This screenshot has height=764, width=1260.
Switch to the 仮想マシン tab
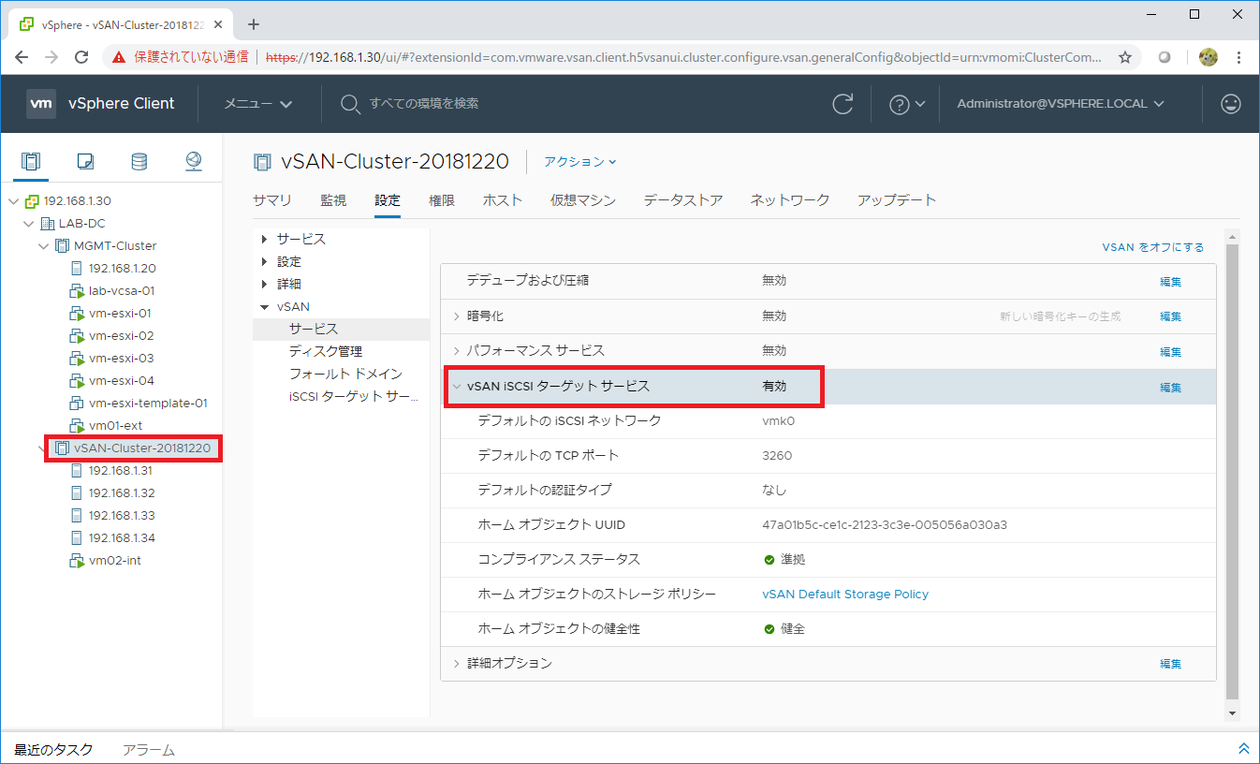point(583,200)
